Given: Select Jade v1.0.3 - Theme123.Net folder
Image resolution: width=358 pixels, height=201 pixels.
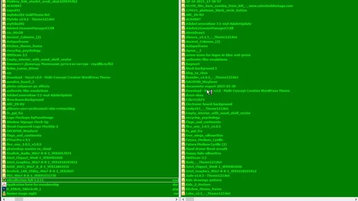Looking at the screenshot, I should coord(208,176).
